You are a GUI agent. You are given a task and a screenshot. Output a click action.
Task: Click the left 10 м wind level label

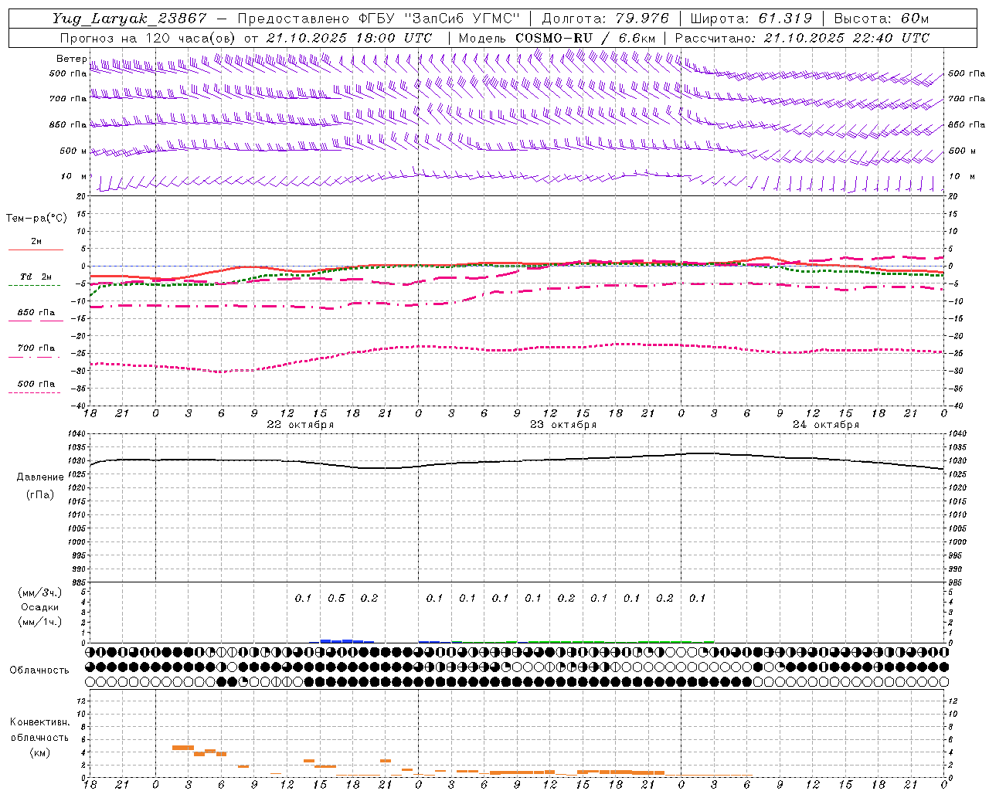tap(74, 176)
